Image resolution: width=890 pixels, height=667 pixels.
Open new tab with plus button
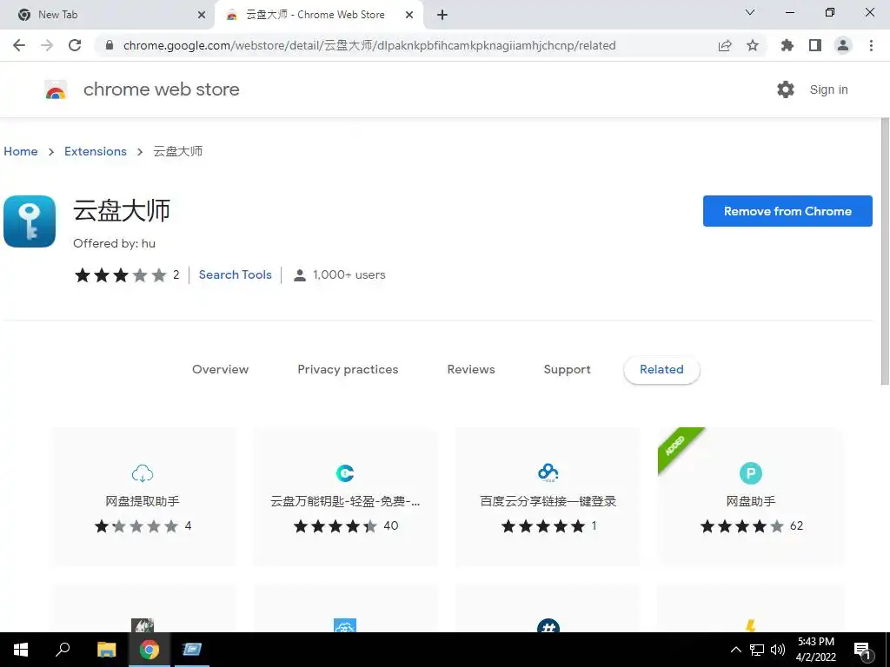(x=442, y=15)
